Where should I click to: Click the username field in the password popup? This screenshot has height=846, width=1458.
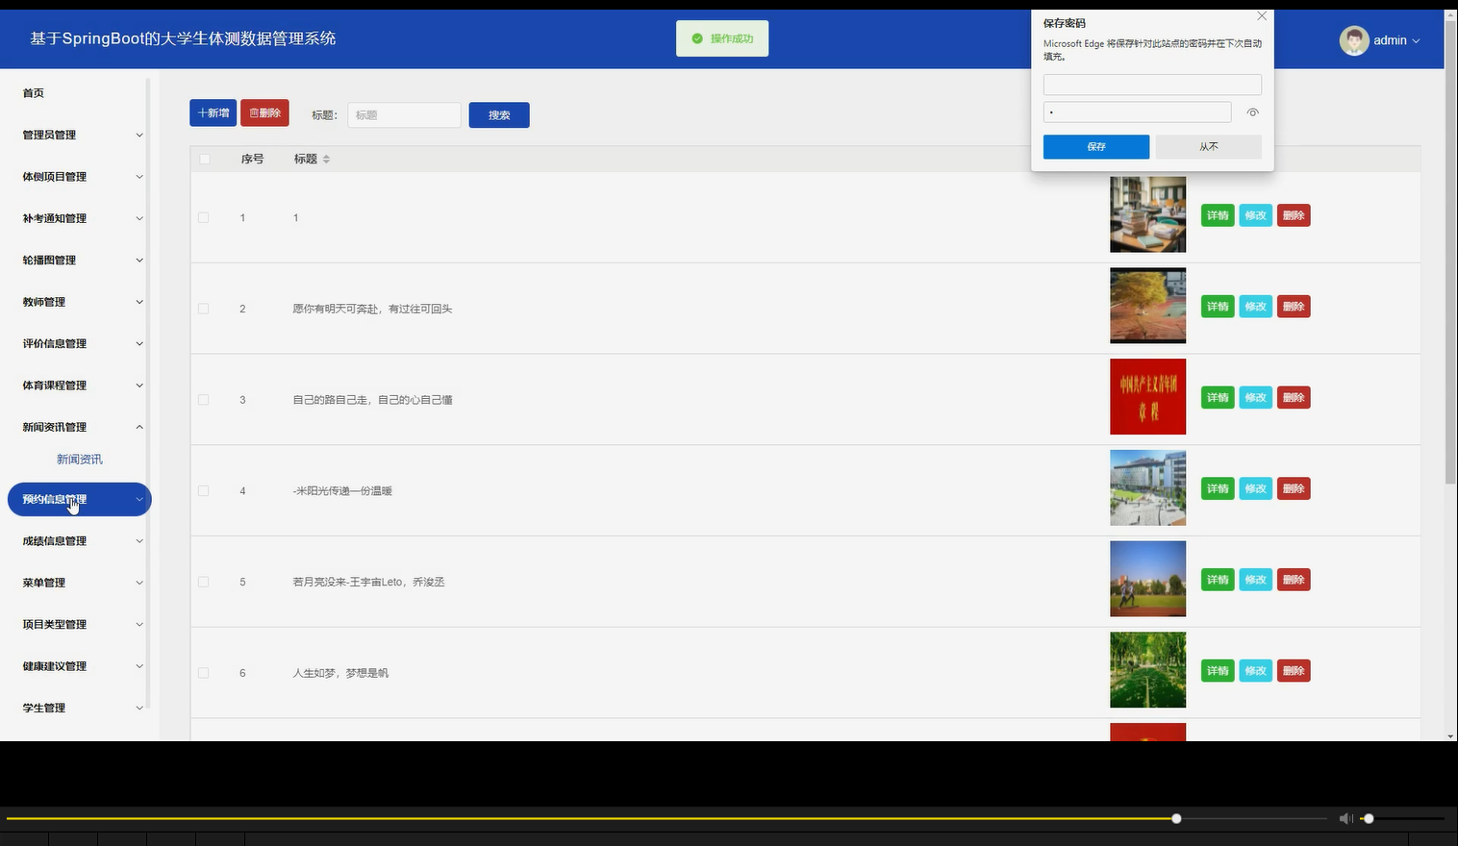click(x=1152, y=85)
